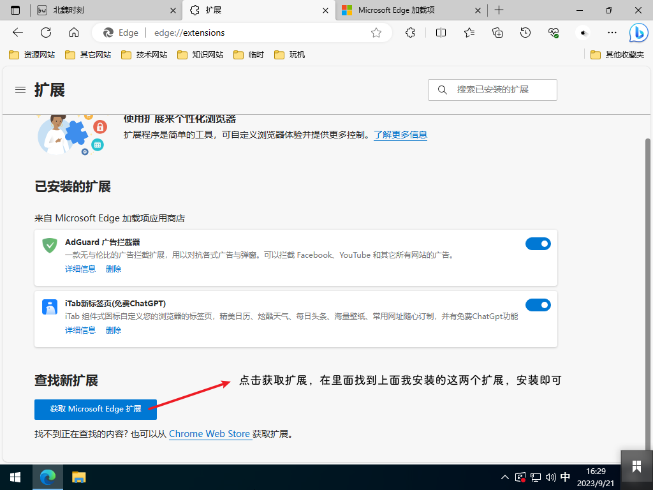The height and width of the screenshot is (490, 653).
Task: Open the Bing chat sidebar icon
Action: (x=638, y=33)
